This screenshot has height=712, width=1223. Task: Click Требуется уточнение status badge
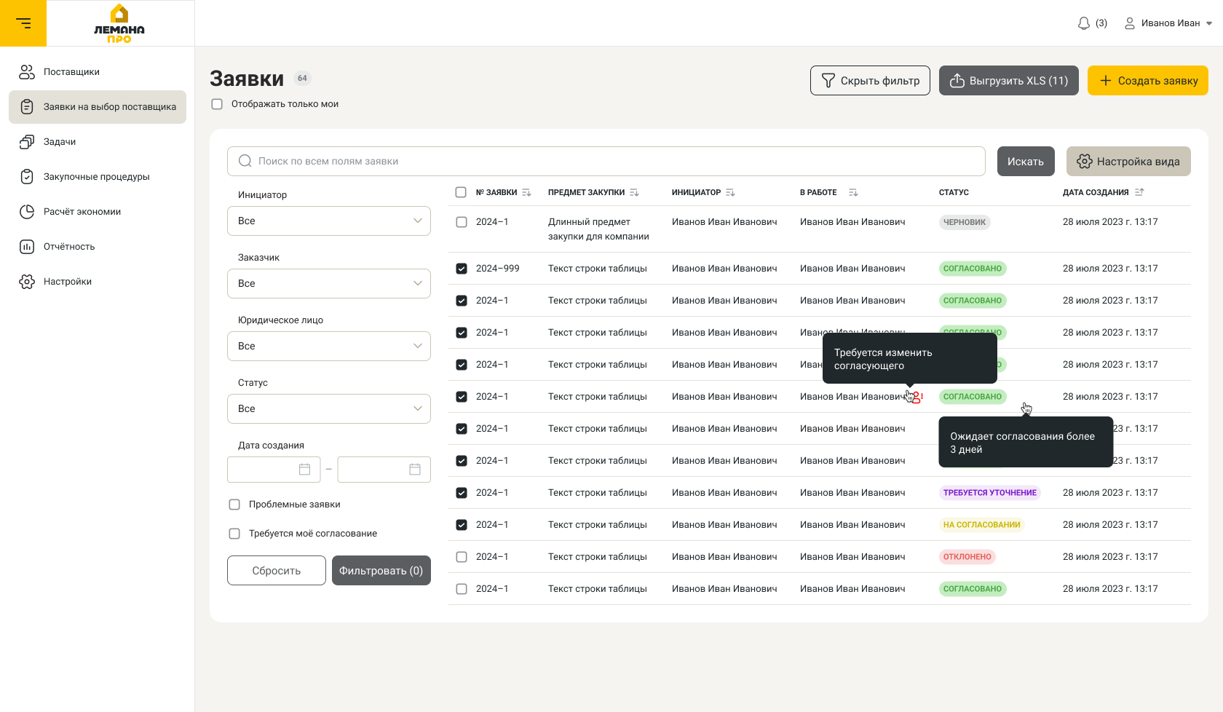tap(990, 493)
